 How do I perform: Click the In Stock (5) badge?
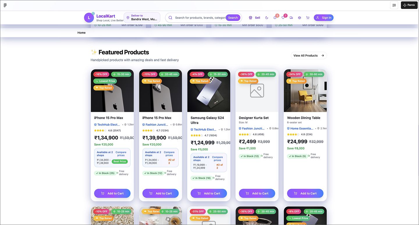(297, 156)
